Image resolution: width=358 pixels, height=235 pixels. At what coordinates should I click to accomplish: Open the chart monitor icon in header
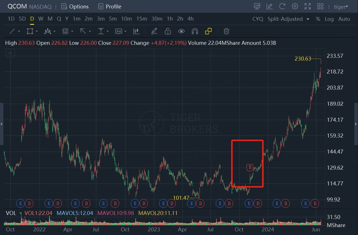point(257,6)
